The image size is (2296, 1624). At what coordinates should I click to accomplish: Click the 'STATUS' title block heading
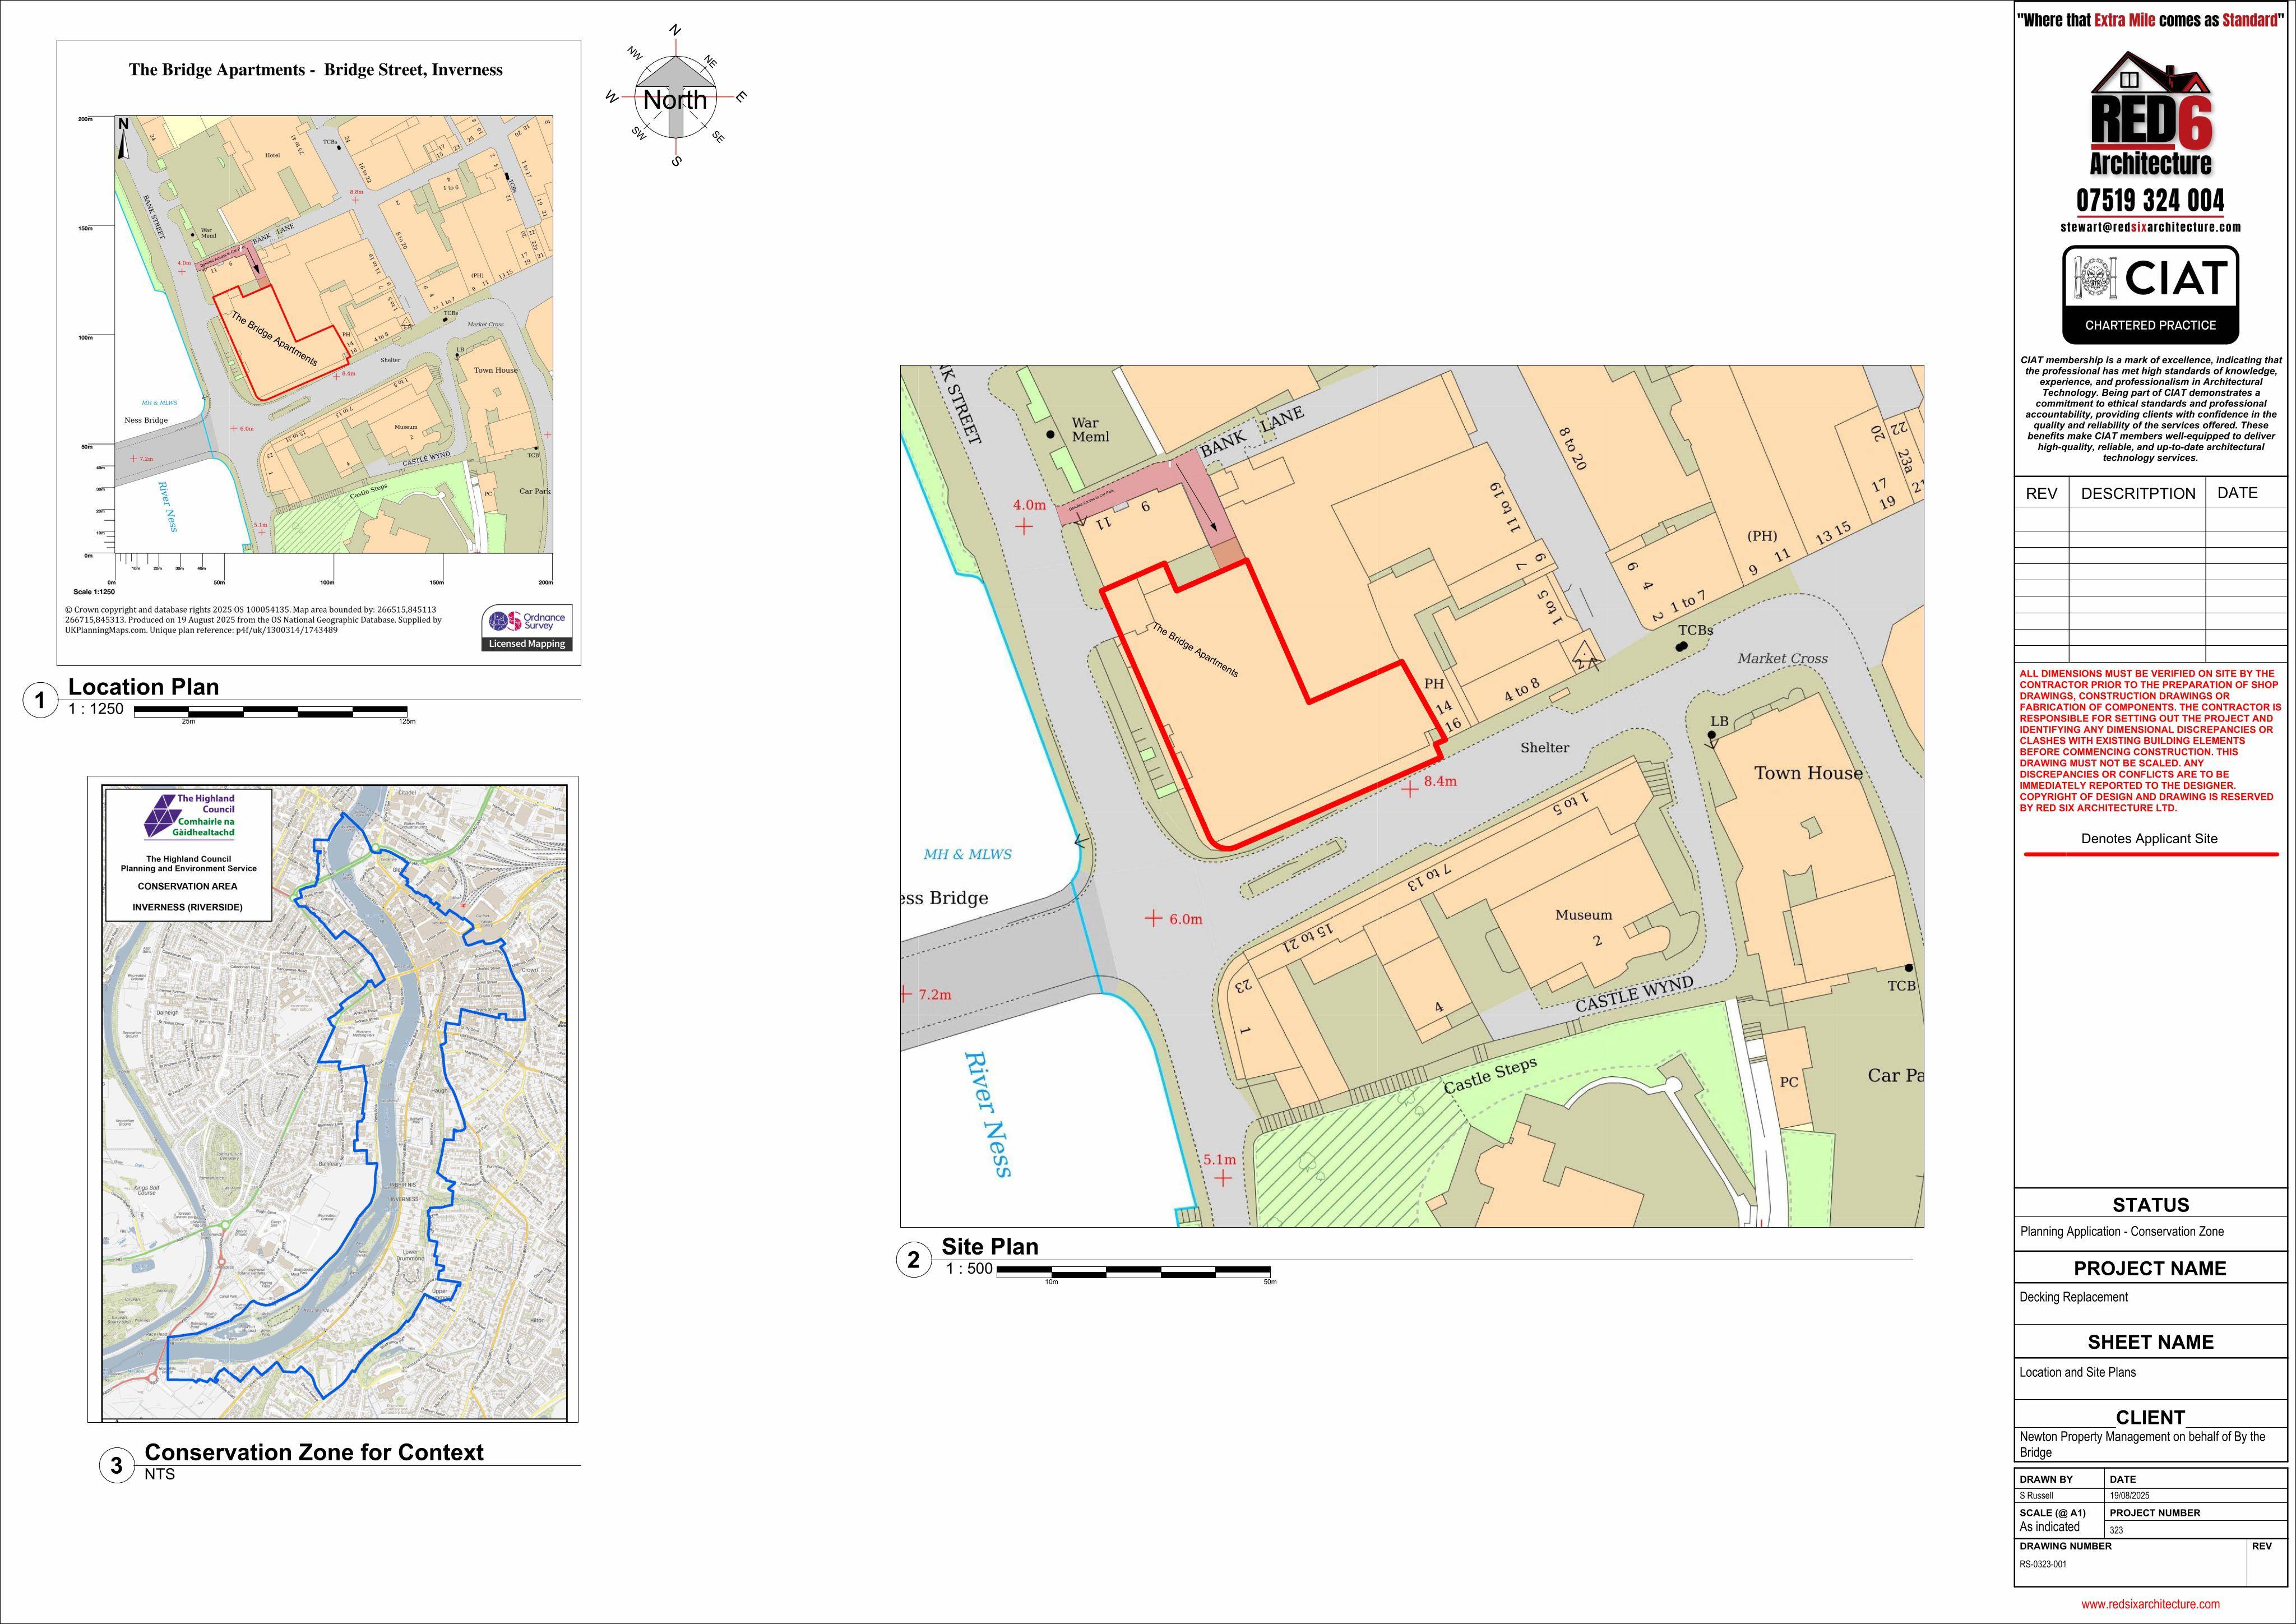[2151, 1205]
